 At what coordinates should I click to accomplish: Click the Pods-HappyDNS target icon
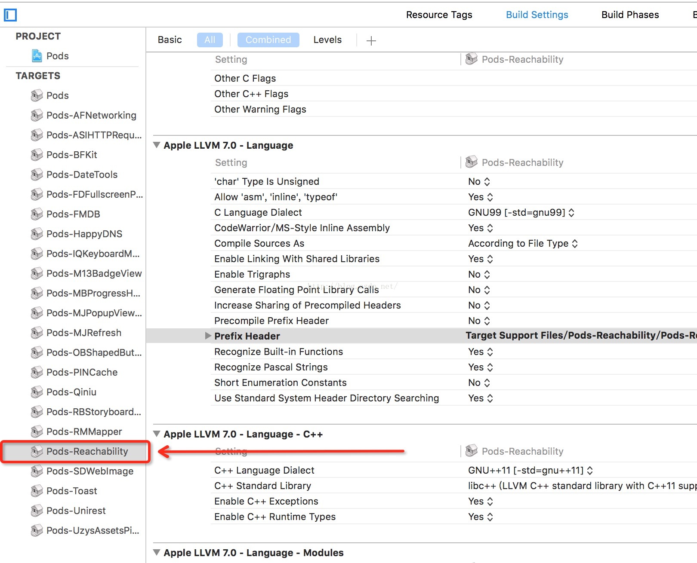(x=37, y=234)
